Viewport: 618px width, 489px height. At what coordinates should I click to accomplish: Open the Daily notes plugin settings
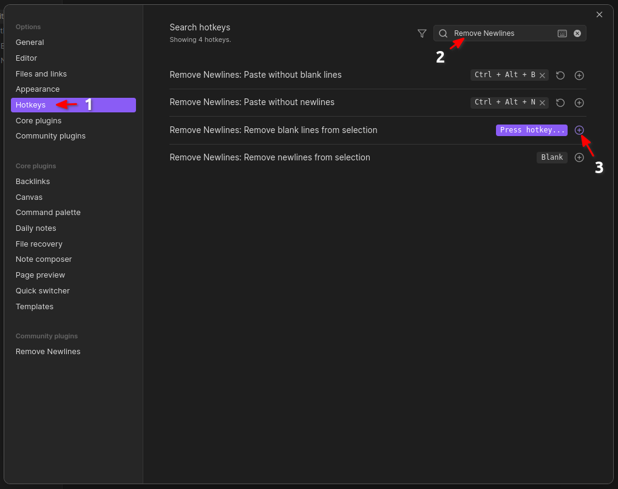point(35,228)
